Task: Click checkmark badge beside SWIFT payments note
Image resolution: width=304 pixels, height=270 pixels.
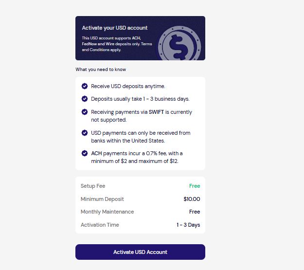Action: [x=85, y=112]
